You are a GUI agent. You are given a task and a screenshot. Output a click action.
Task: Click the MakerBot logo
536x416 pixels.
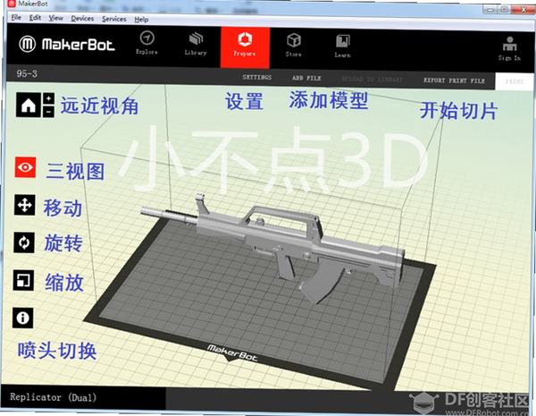click(67, 44)
